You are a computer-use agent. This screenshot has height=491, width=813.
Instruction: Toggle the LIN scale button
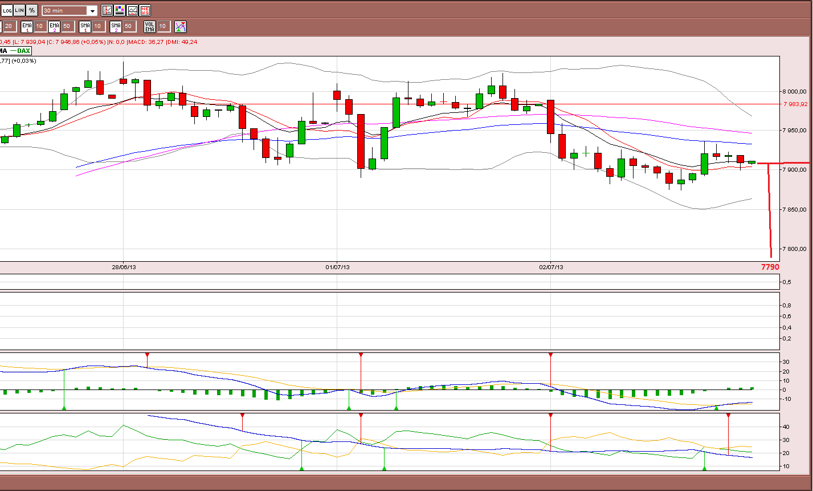coord(19,10)
